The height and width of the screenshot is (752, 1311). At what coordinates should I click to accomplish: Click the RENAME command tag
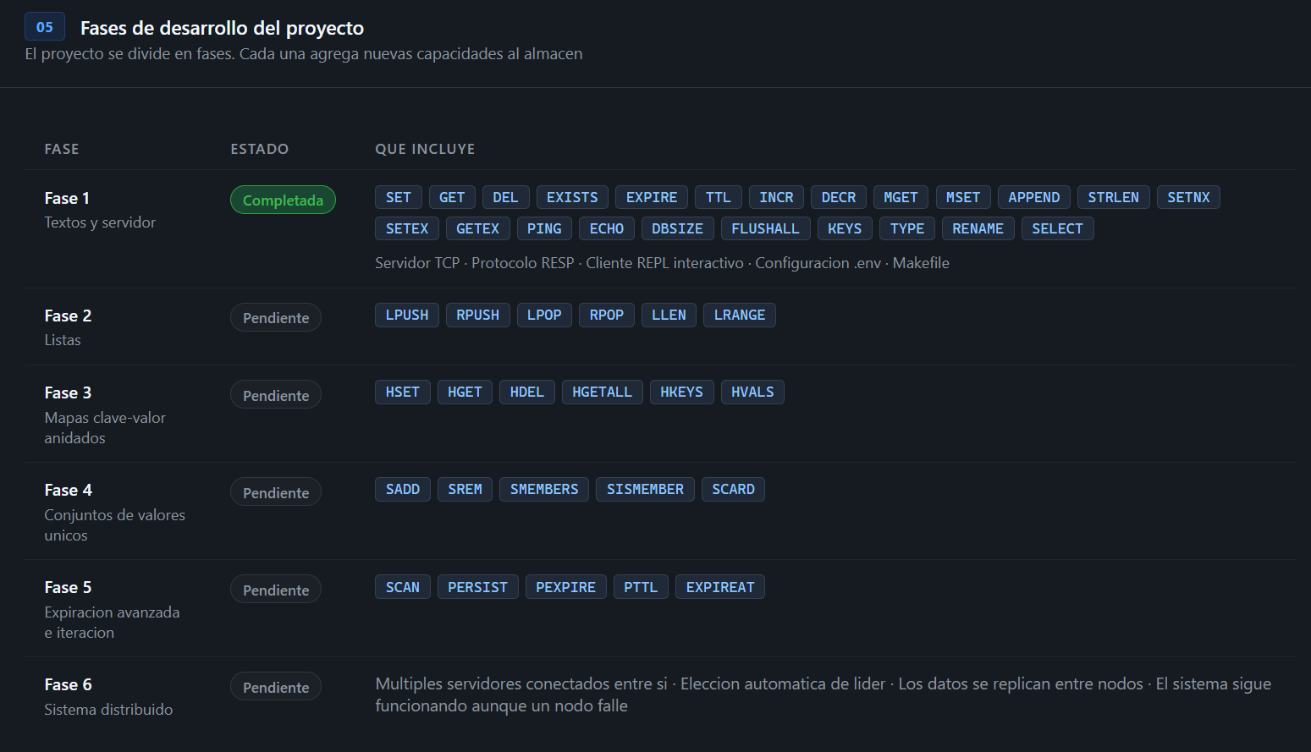tap(978, 228)
